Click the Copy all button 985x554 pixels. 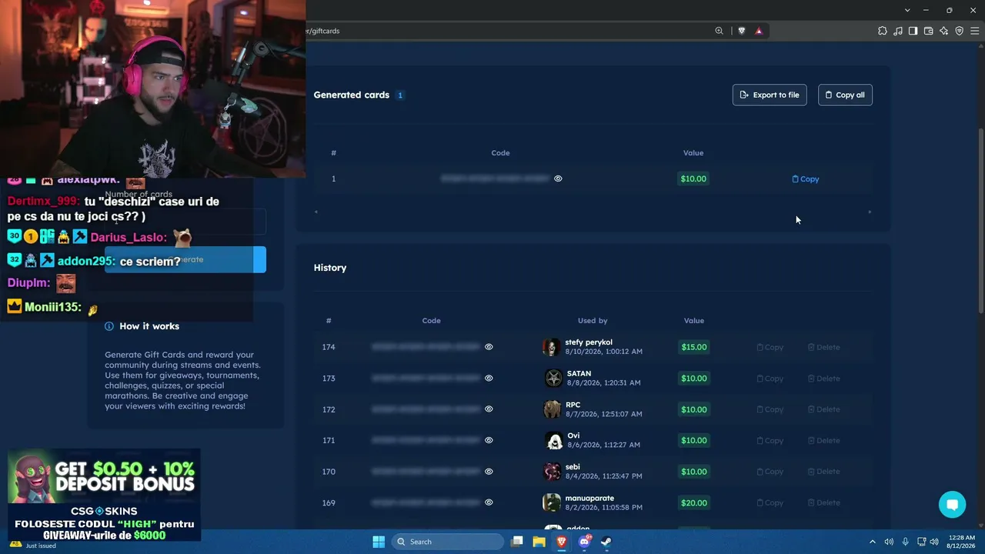tap(845, 95)
